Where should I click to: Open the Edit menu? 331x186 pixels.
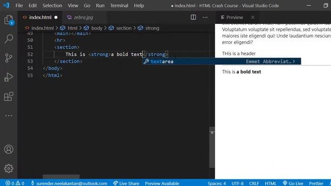coord(33,6)
